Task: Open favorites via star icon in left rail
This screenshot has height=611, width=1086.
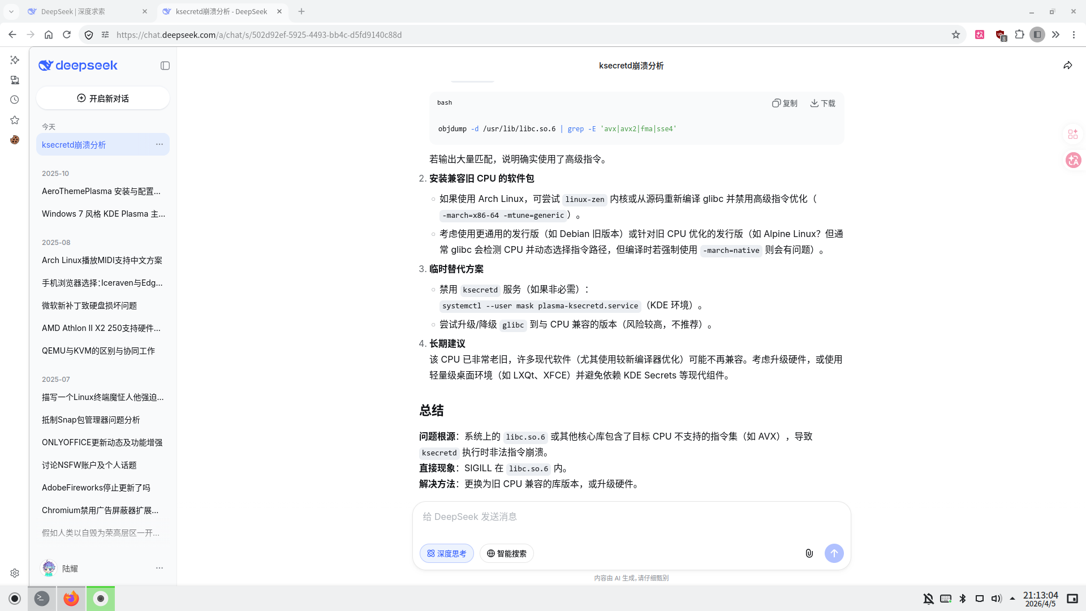Action: [14, 120]
